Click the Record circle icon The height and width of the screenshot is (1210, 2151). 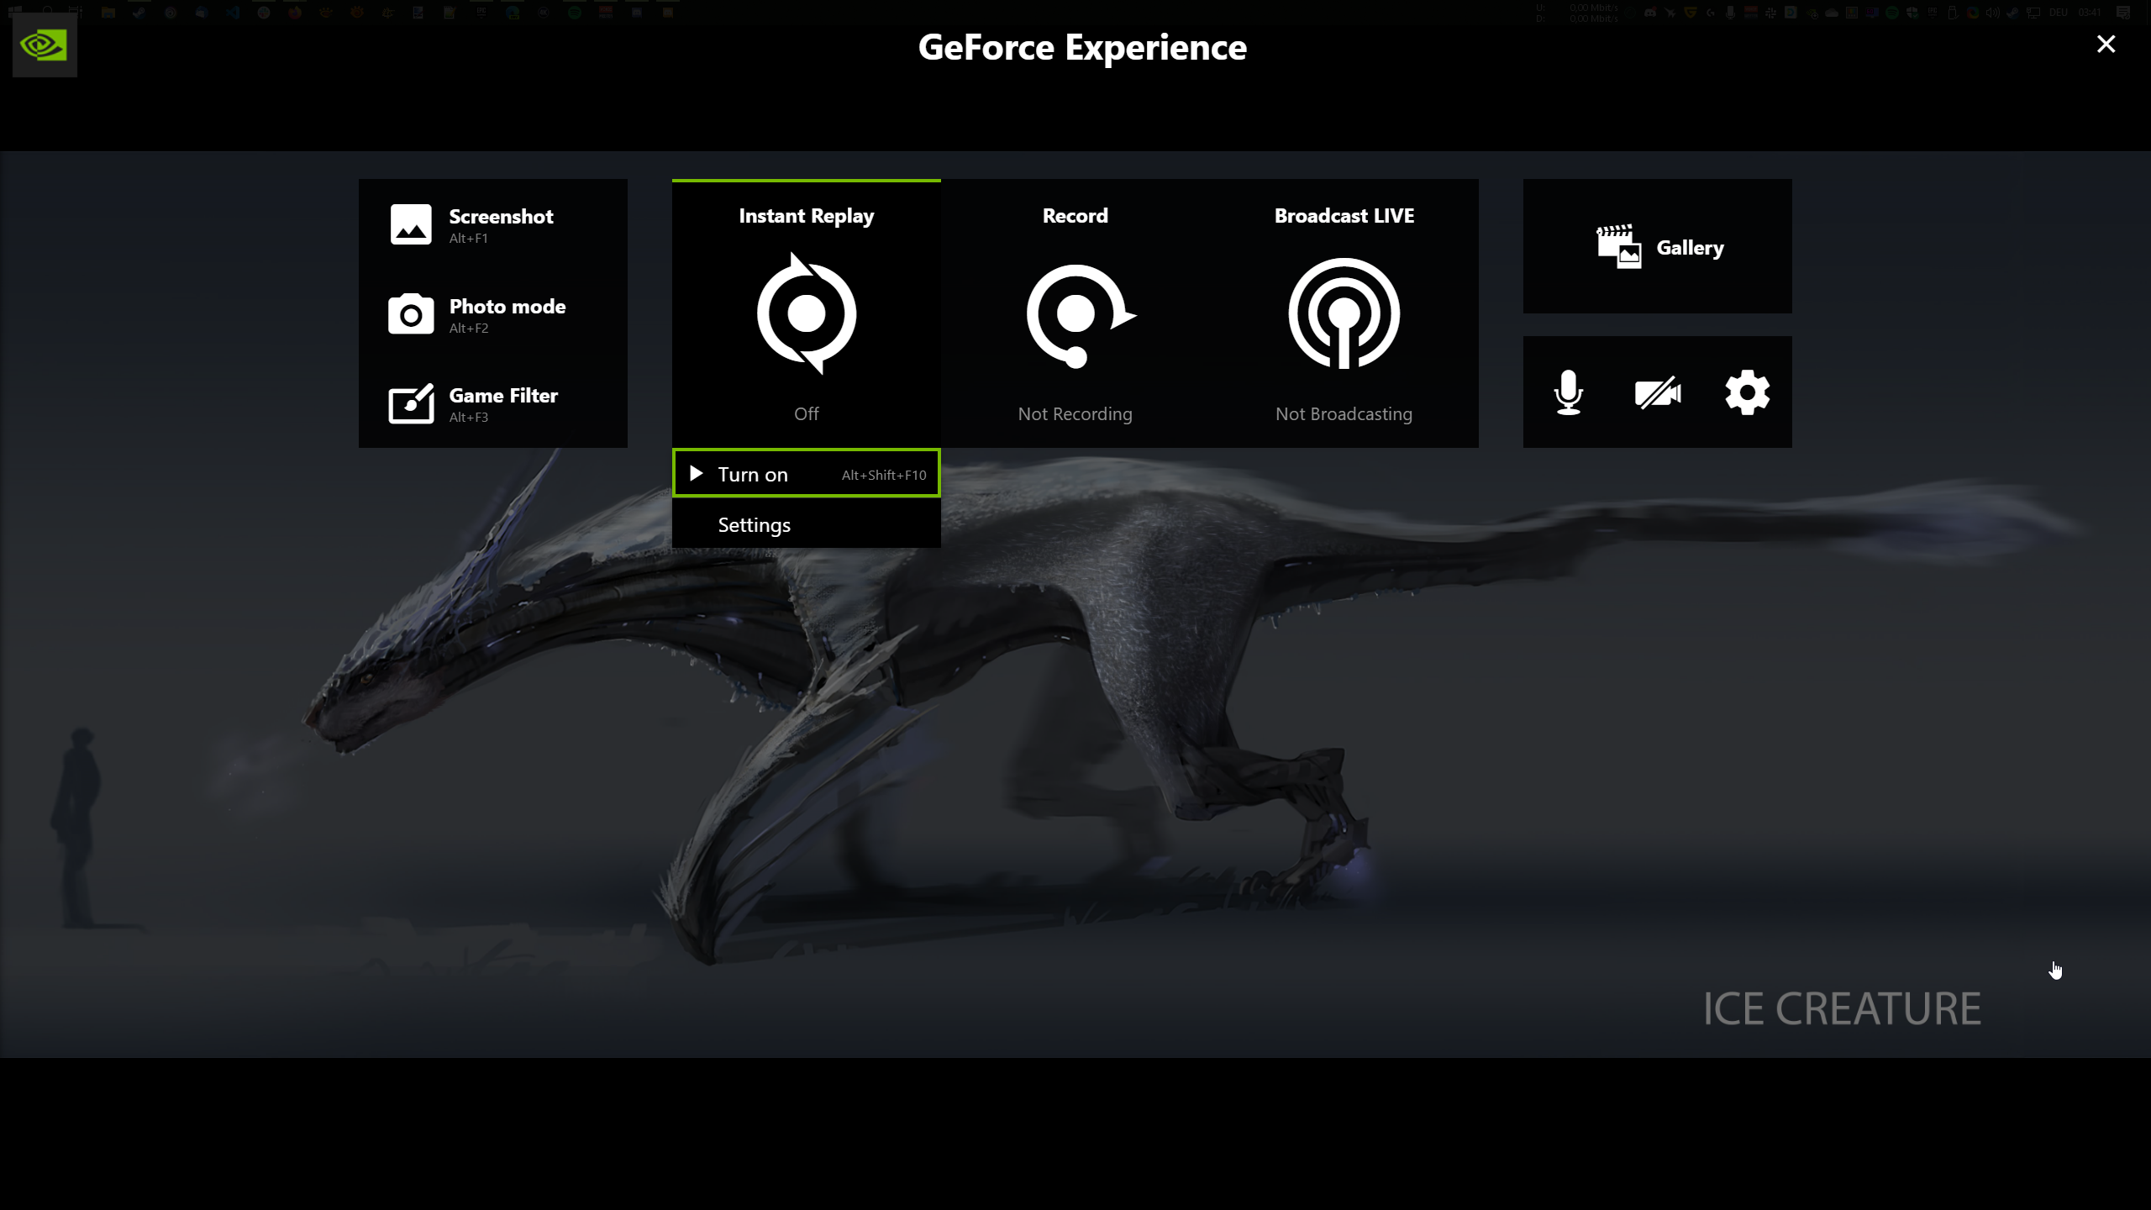click(x=1081, y=315)
